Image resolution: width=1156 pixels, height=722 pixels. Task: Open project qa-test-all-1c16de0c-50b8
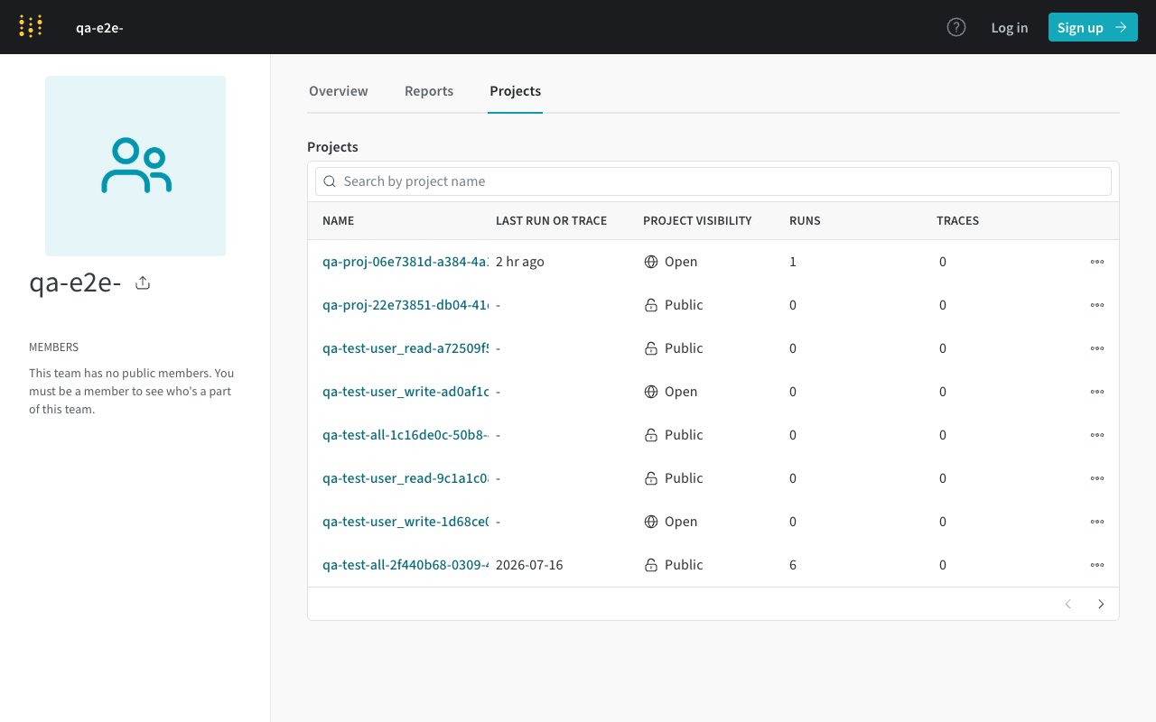406,435
